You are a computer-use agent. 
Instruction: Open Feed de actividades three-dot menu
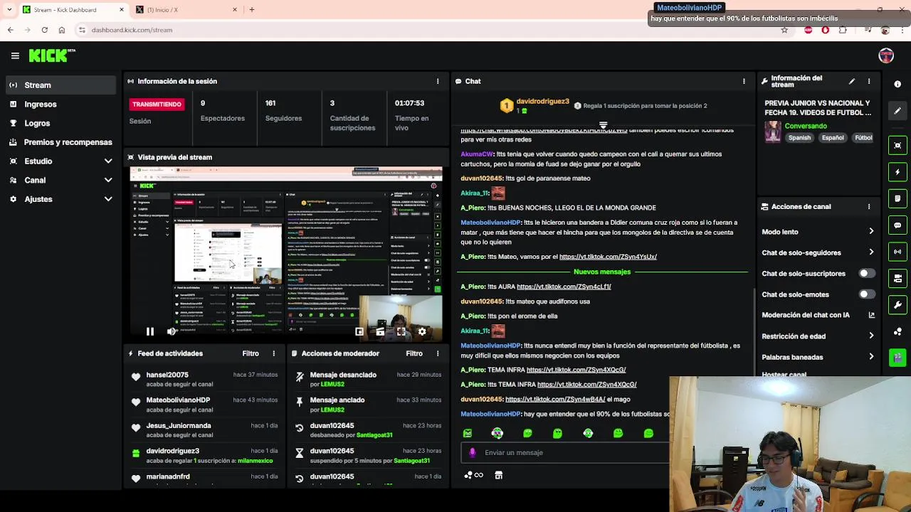273,353
